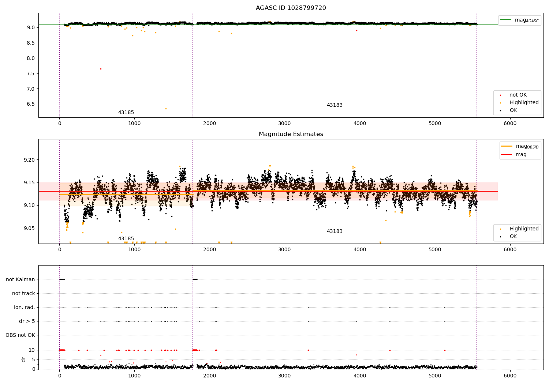
Task: Click the 'OBS not OK' axis label
Action: (20, 335)
